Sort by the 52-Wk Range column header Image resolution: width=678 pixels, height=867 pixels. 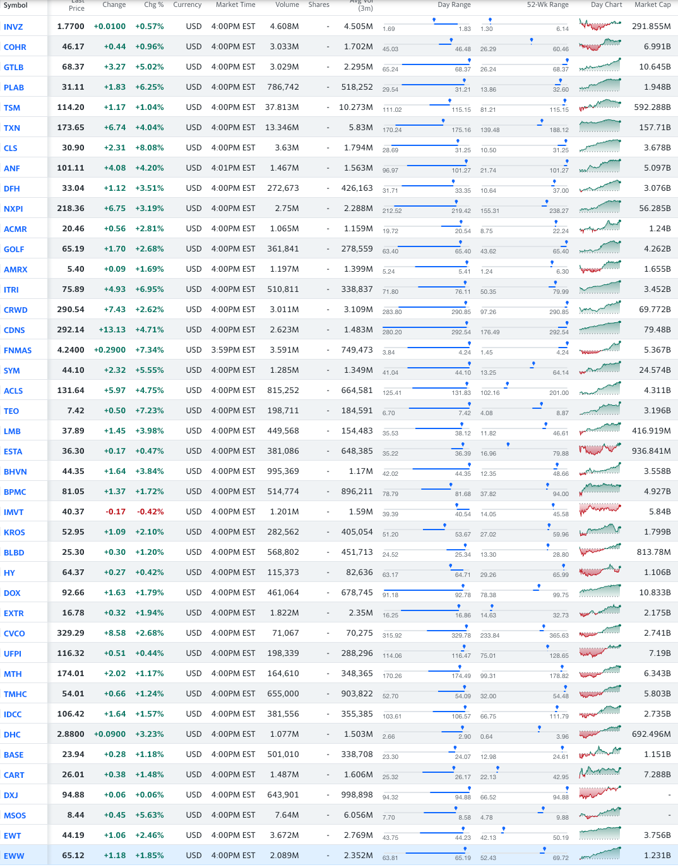pyautogui.click(x=548, y=4)
